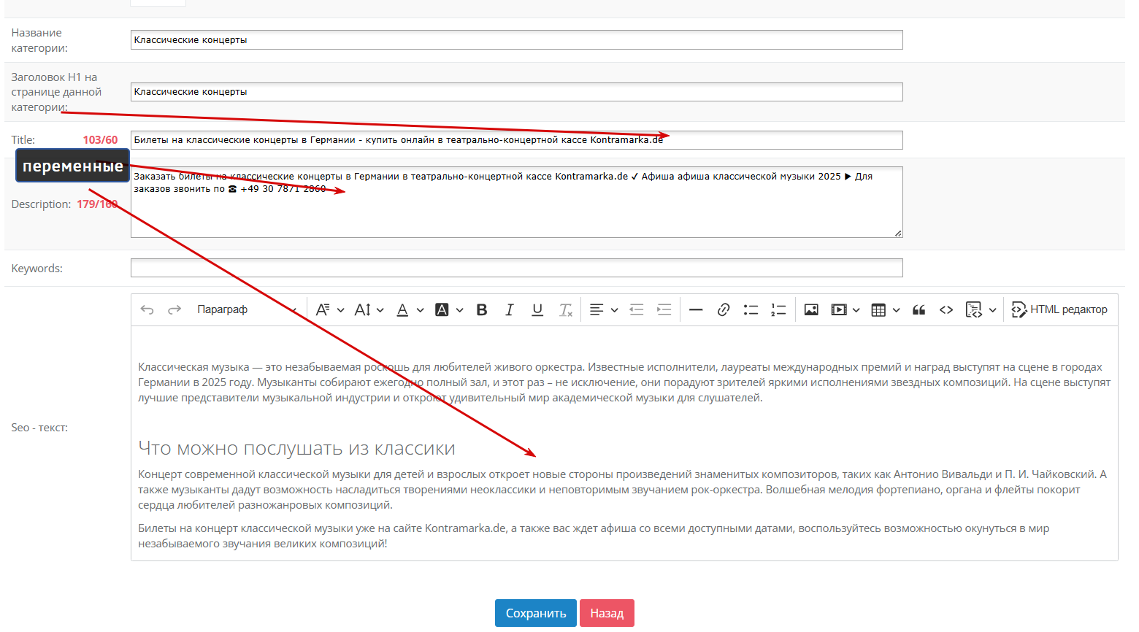Click the paragraph starting 'Концерт современной классической музыки'
This screenshot has width=1139, height=632.
[x=623, y=490]
